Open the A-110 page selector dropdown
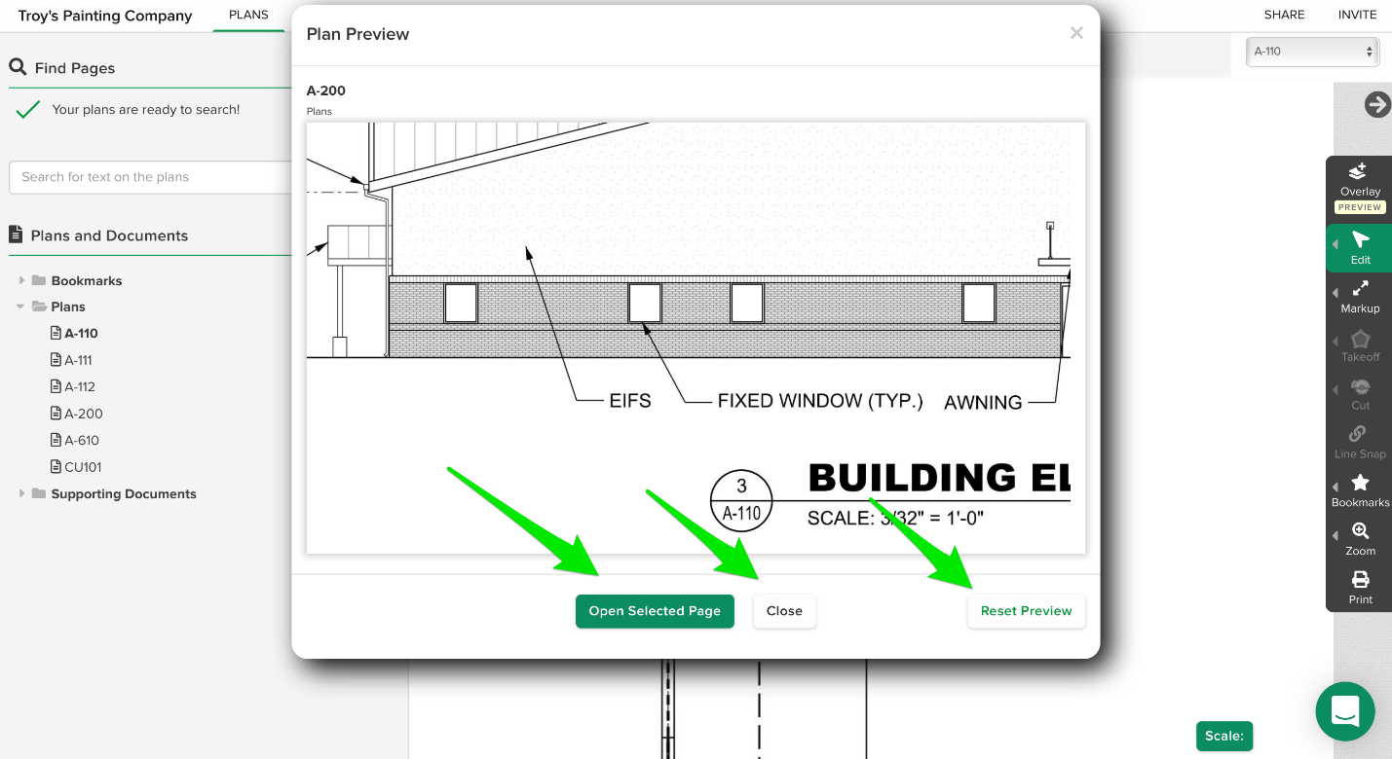 (1312, 52)
